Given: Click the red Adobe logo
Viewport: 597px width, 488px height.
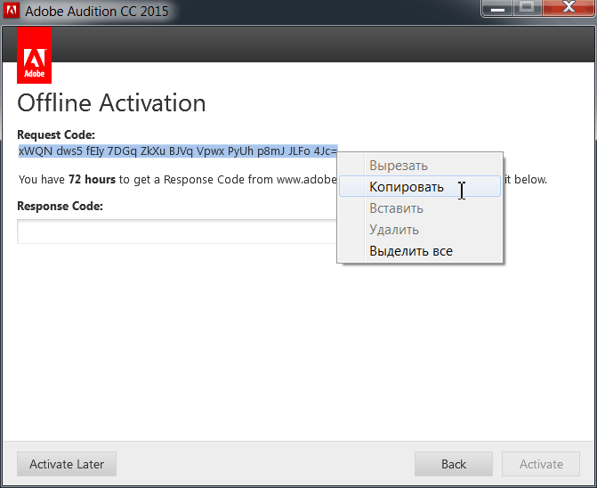Looking at the screenshot, I should [x=35, y=54].
